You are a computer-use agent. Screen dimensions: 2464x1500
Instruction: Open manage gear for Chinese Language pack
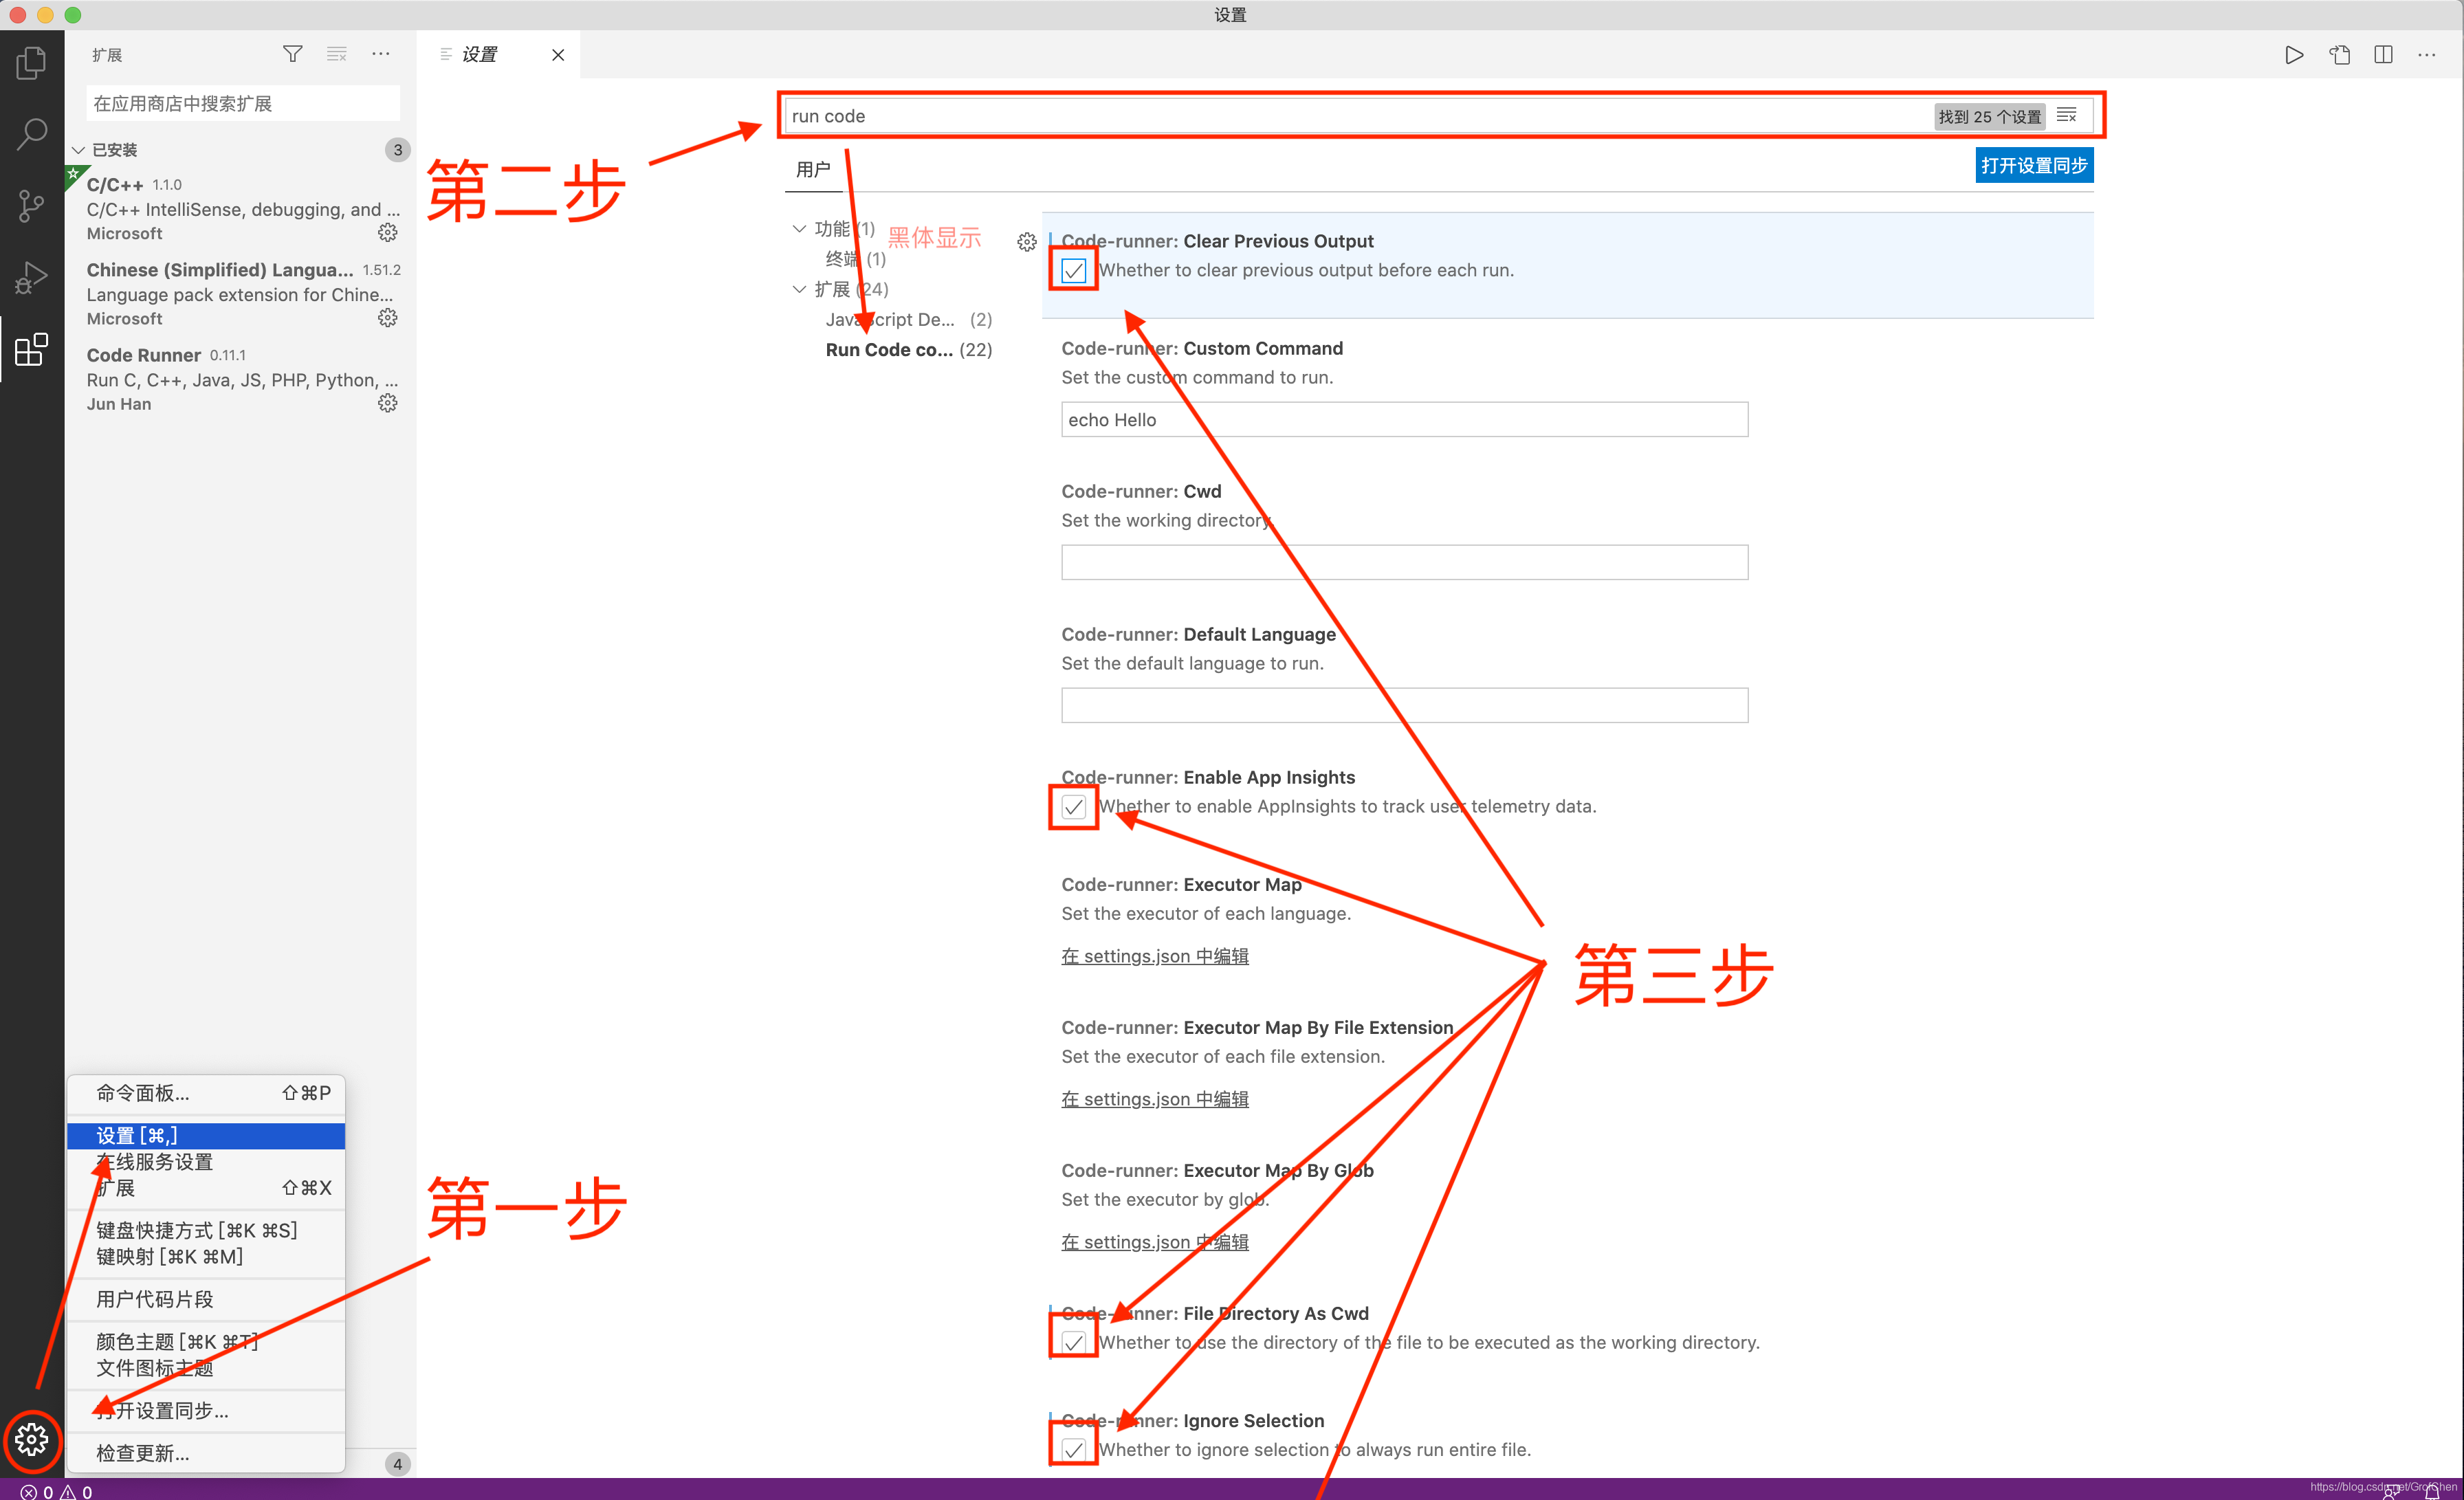click(388, 318)
